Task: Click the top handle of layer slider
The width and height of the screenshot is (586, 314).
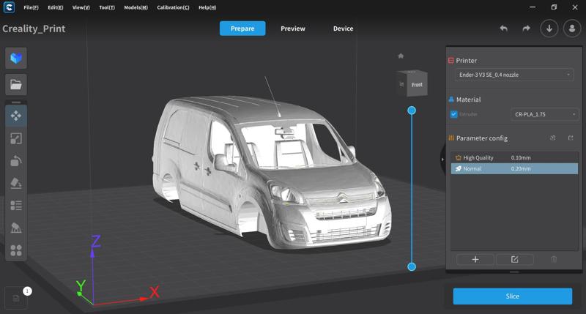Action: 412,111
